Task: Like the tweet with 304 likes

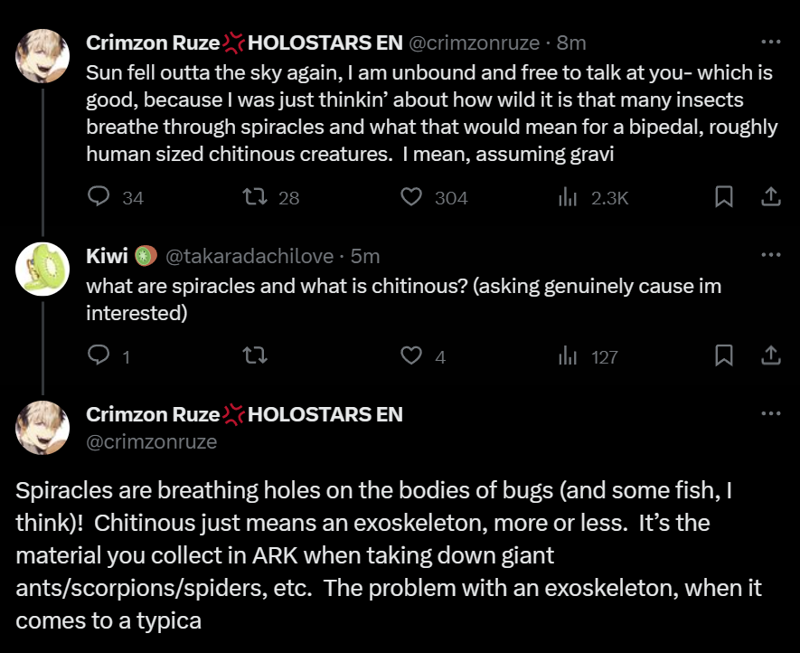Action: pos(412,197)
